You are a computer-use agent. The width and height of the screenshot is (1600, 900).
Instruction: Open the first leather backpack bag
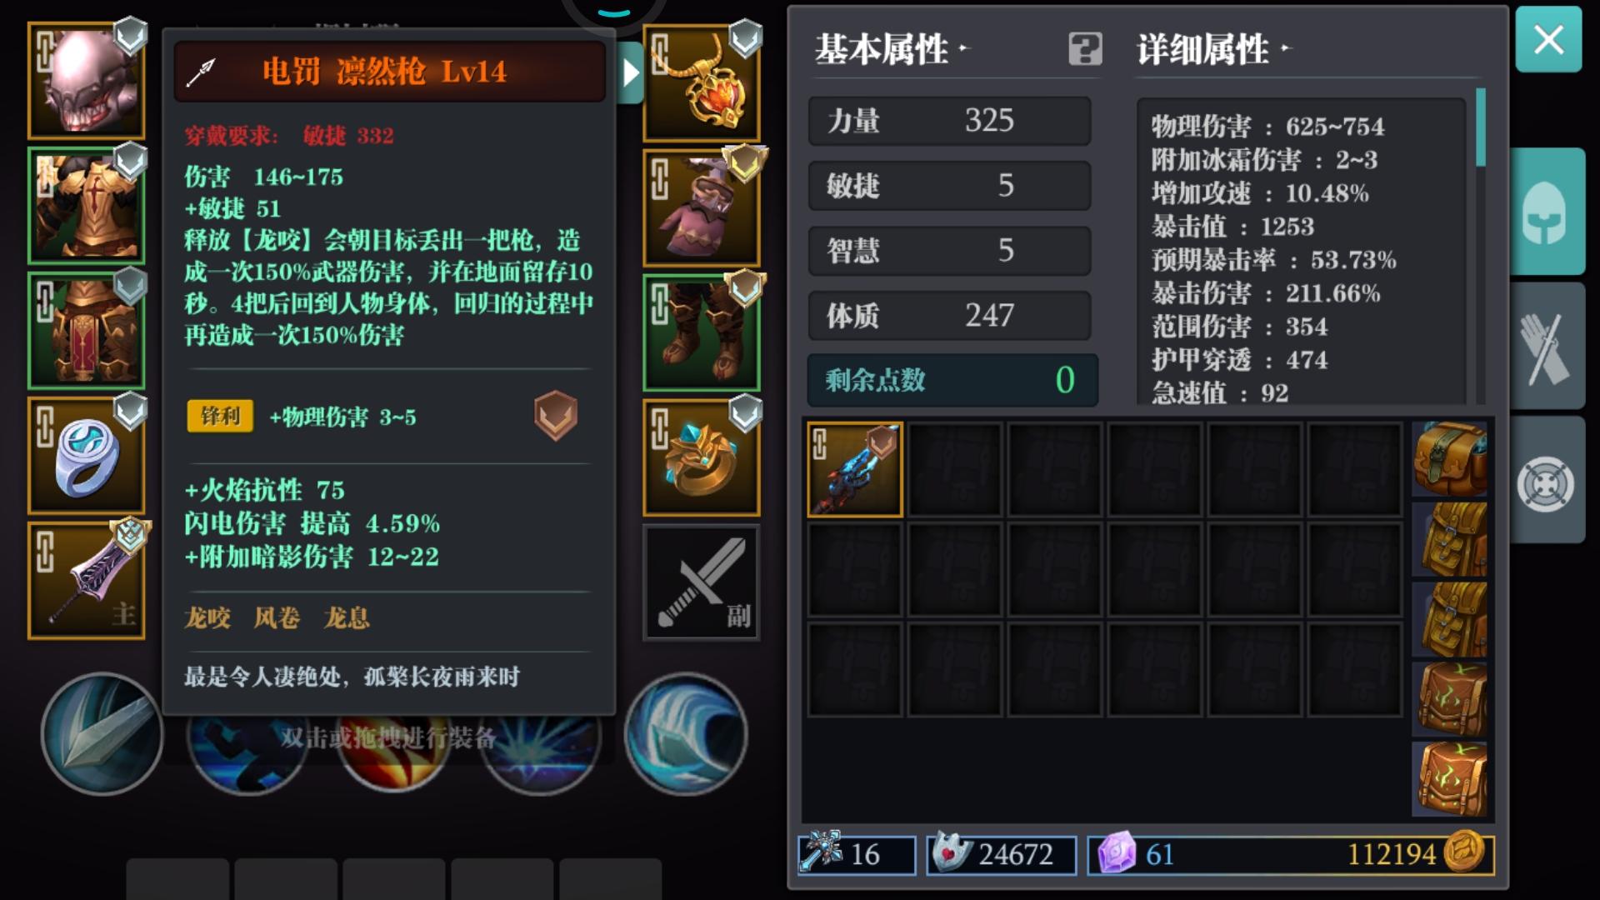[1450, 459]
